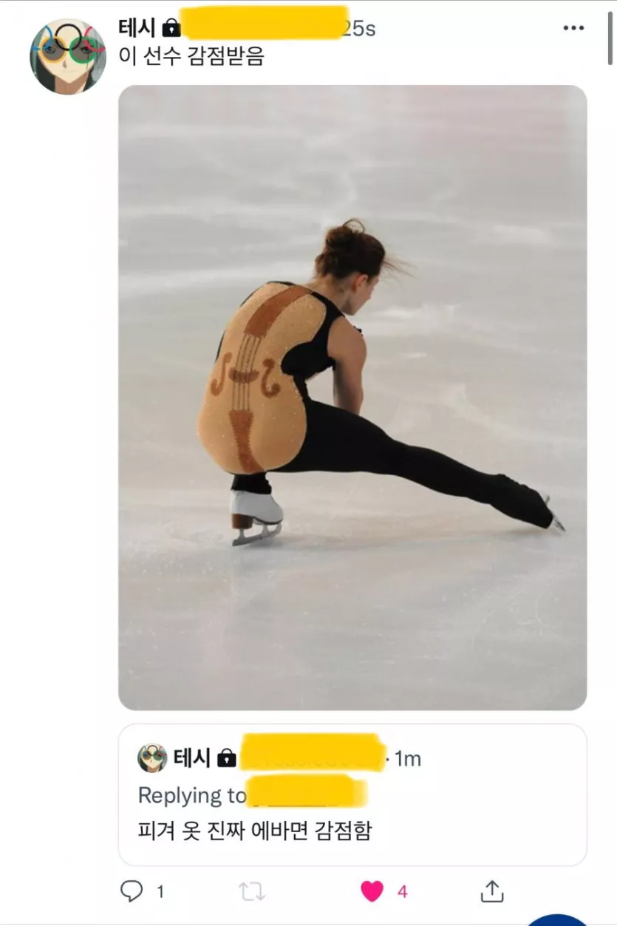Click the Replying to handle link
This screenshot has height=926, width=617.
[x=307, y=794]
